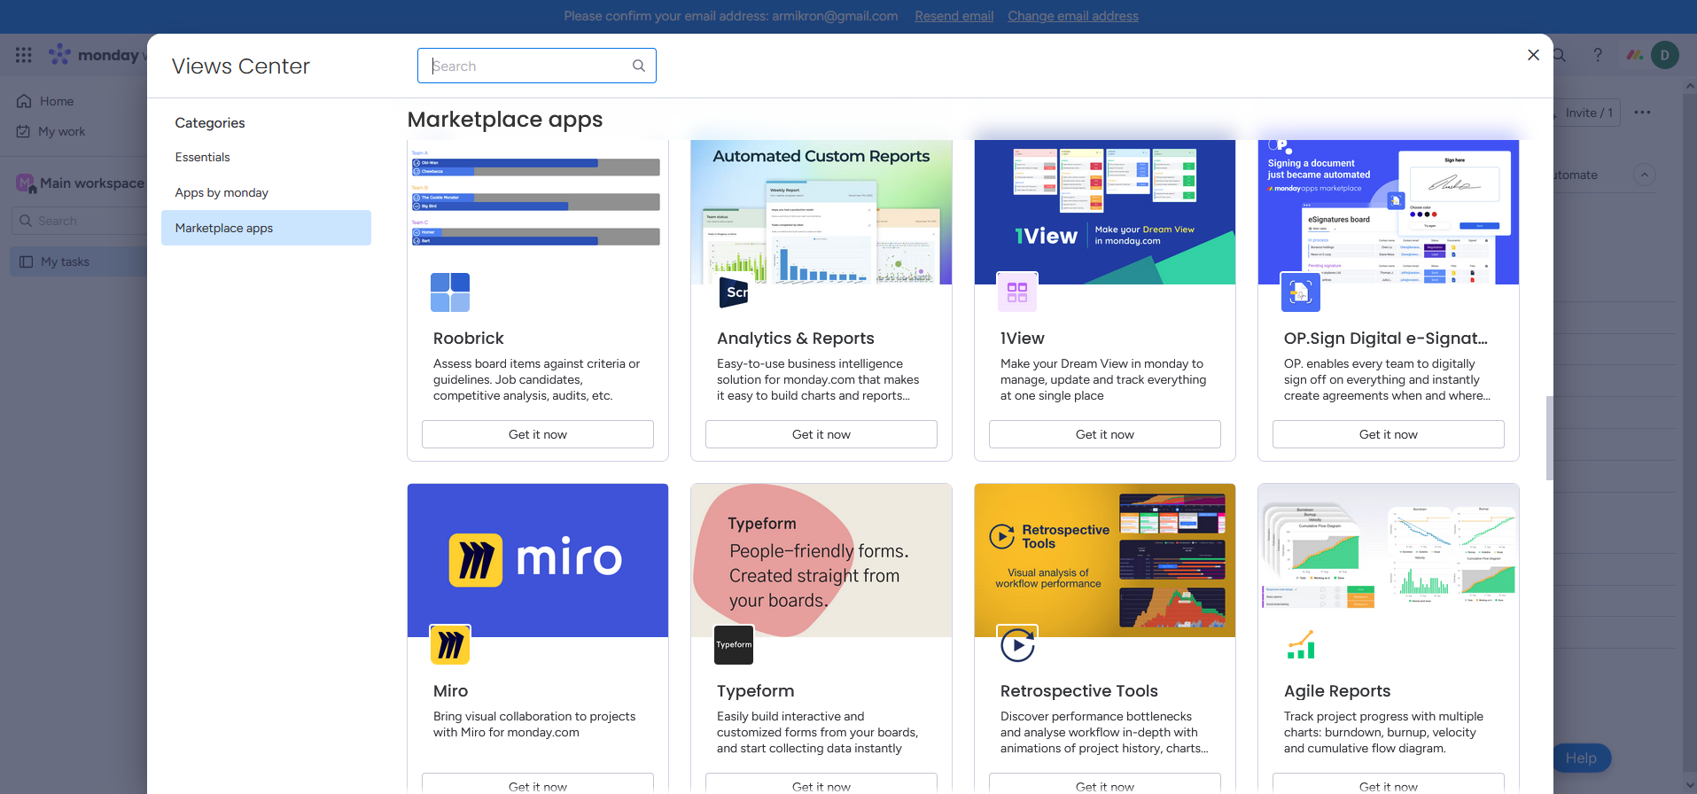Get the Analytics & Reports app now
1697x794 pixels.
[x=821, y=434]
